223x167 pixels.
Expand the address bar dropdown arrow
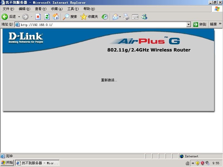pyautogui.click(x=189, y=24)
